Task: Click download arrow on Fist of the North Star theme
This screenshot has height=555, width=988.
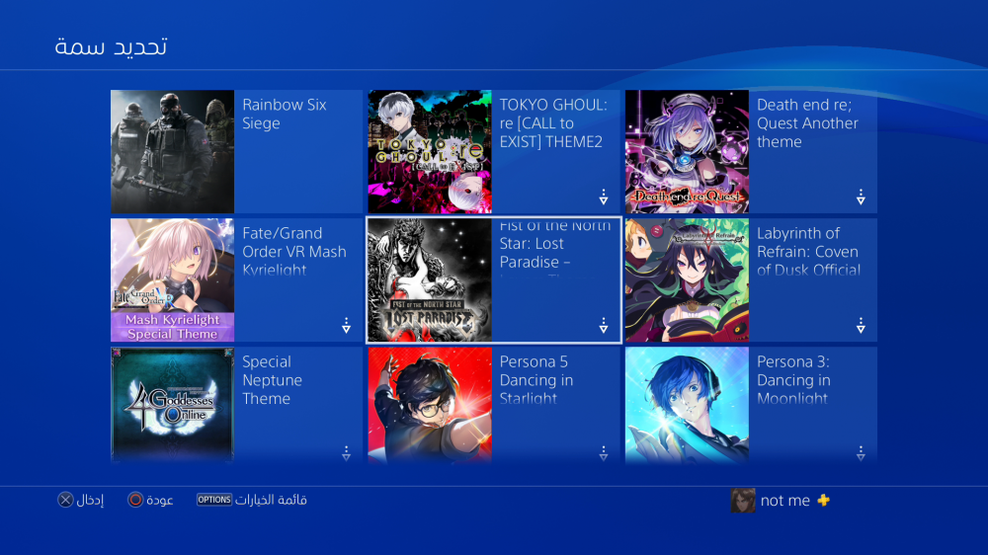Action: [603, 326]
